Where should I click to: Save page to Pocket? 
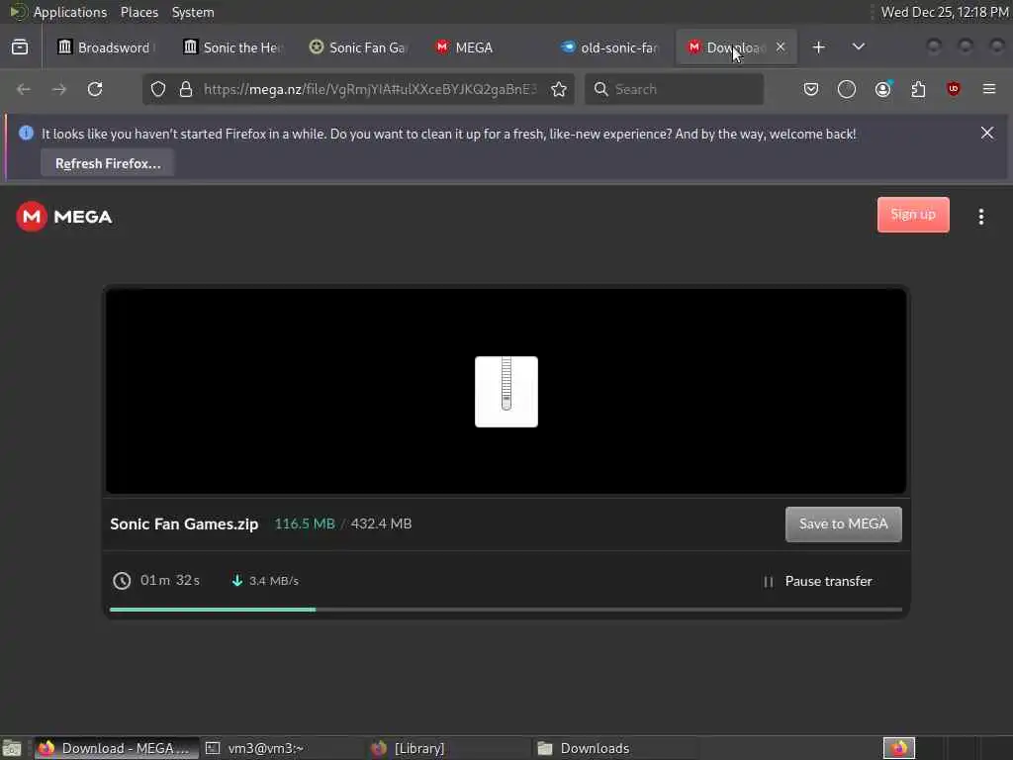click(x=811, y=89)
